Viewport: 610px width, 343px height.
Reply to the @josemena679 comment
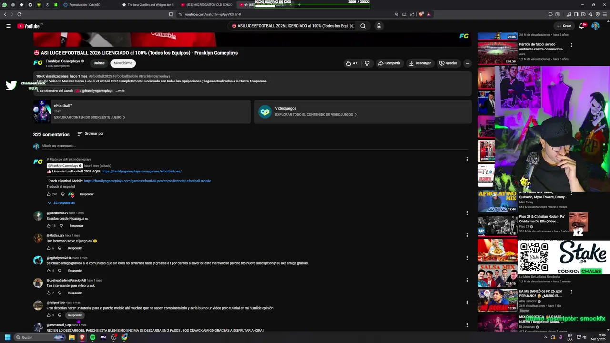76,225
